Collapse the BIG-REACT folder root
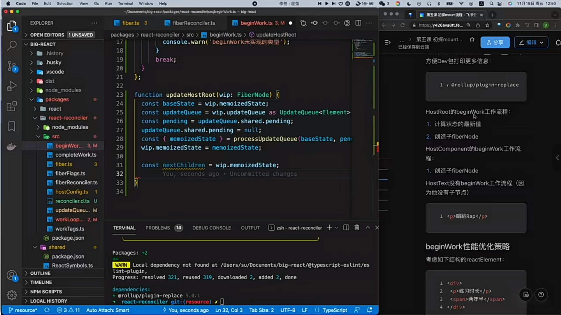561x315 pixels. (43, 44)
